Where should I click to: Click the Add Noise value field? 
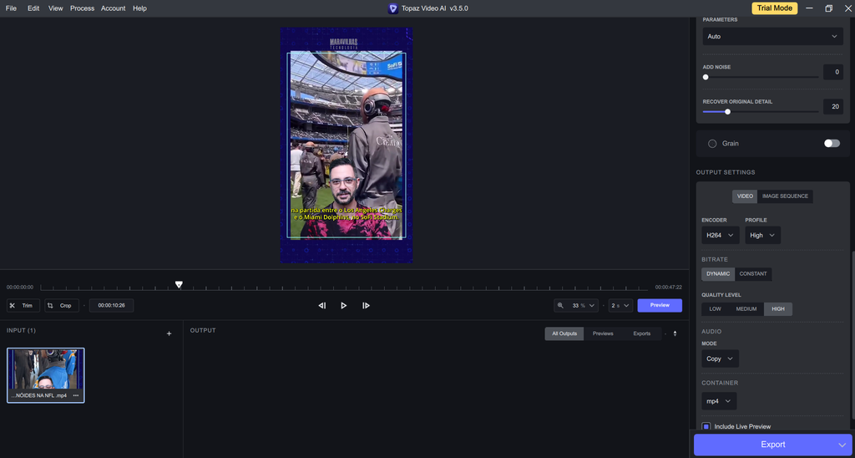click(833, 72)
